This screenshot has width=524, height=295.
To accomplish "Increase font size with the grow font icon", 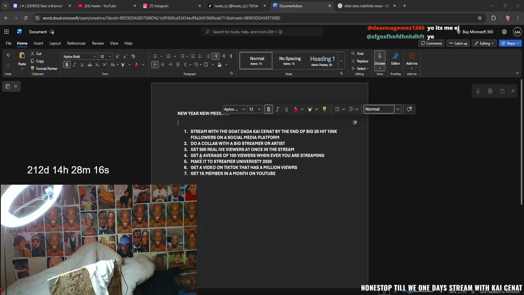I will click(118, 57).
